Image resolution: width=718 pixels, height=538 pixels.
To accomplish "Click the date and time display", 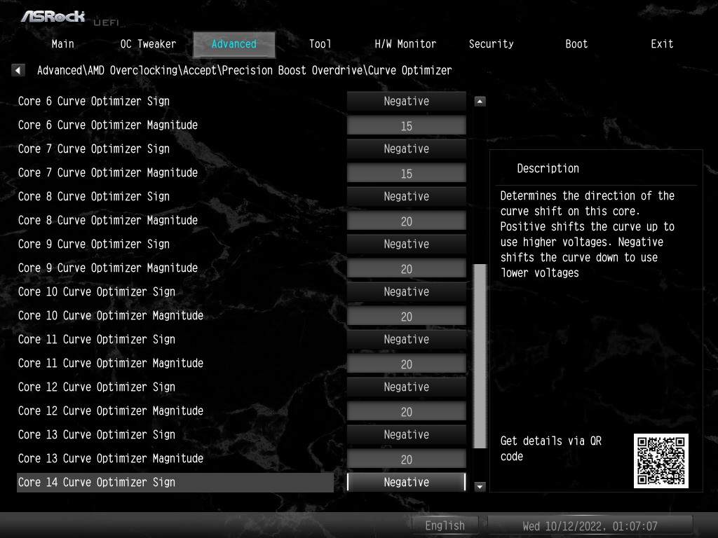I will coord(590,526).
